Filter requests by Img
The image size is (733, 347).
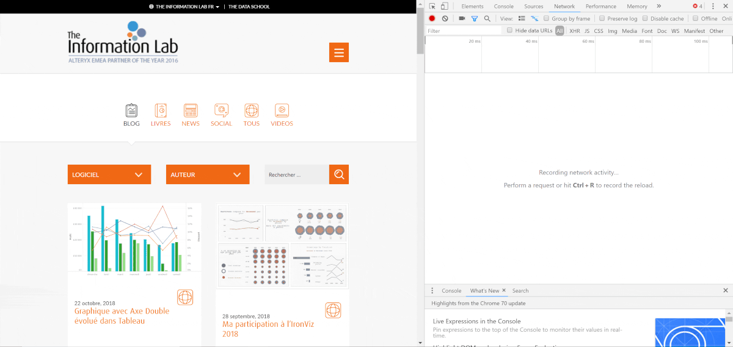[613, 30]
